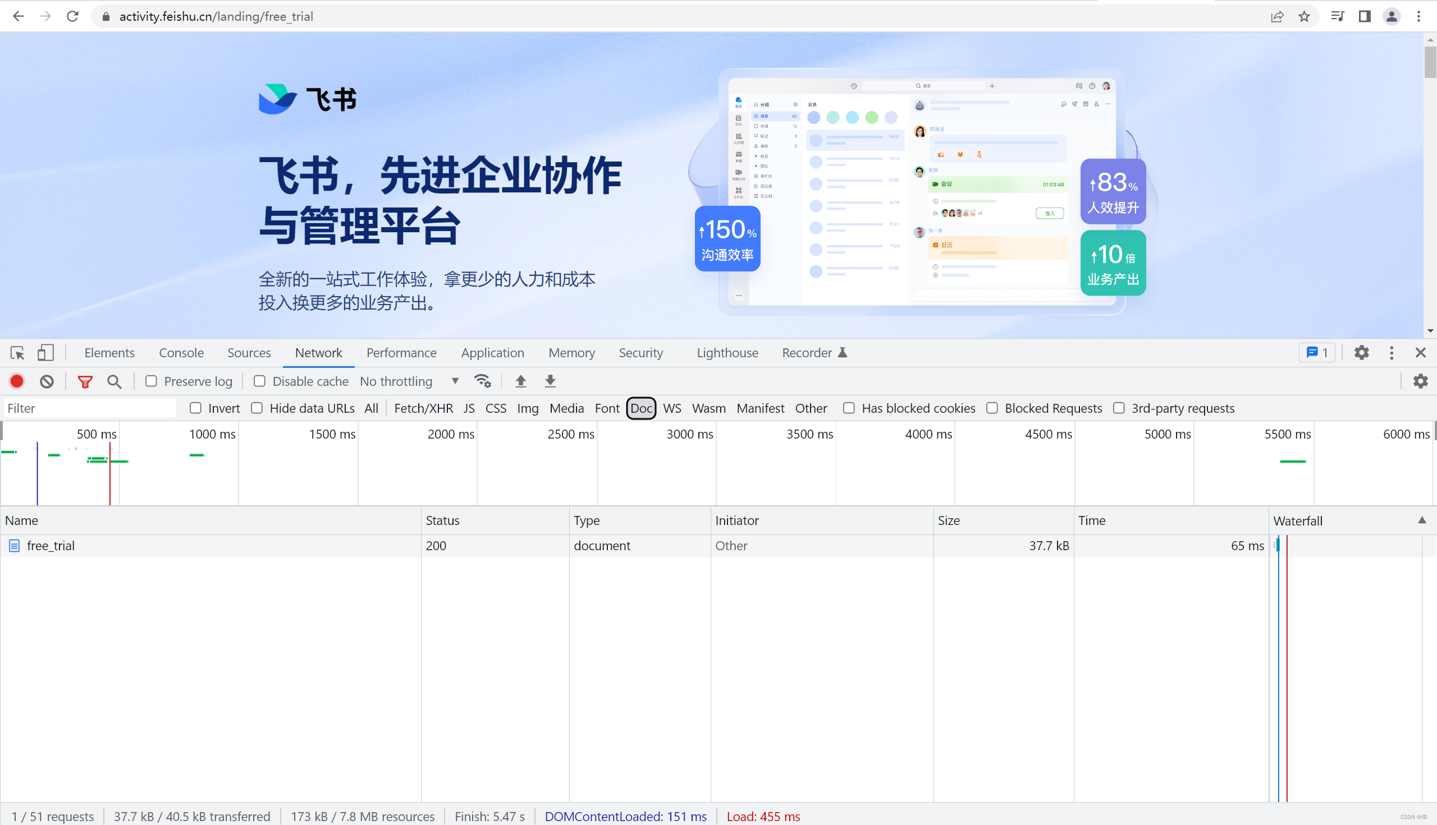
Task: Tick the Hide data URLs checkbox
Action: pos(257,408)
